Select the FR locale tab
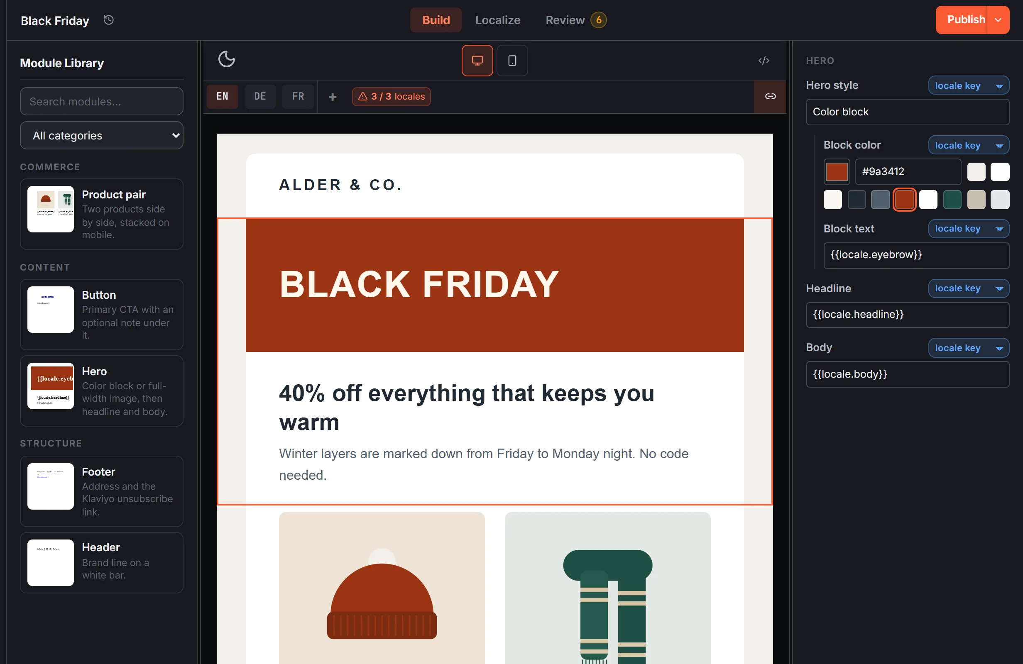Screen dimensions: 1023x664 pyautogui.click(x=298, y=96)
